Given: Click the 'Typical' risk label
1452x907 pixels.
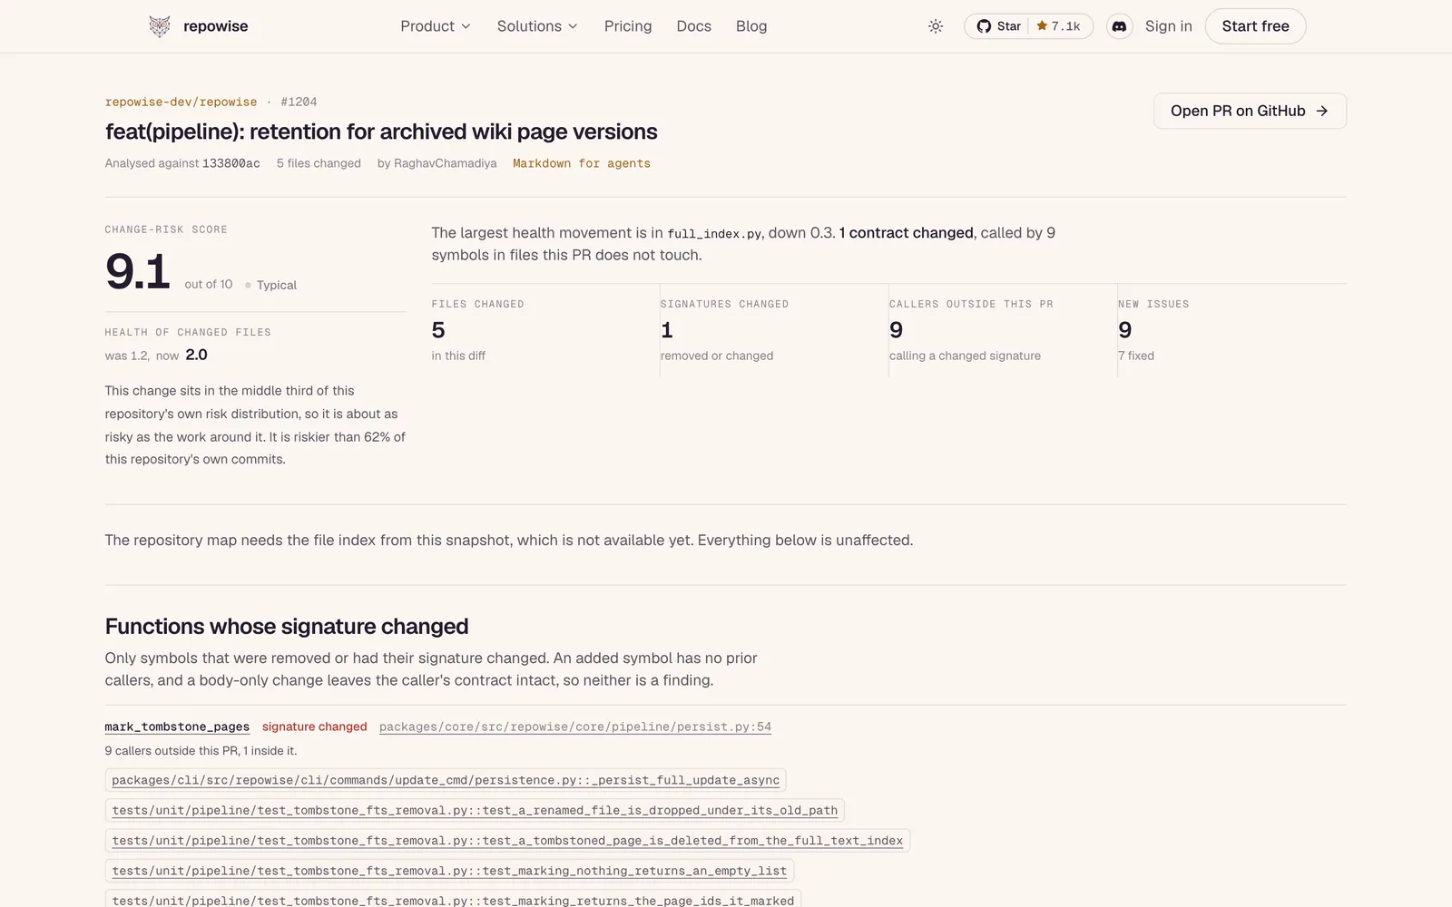Looking at the screenshot, I should click(277, 285).
